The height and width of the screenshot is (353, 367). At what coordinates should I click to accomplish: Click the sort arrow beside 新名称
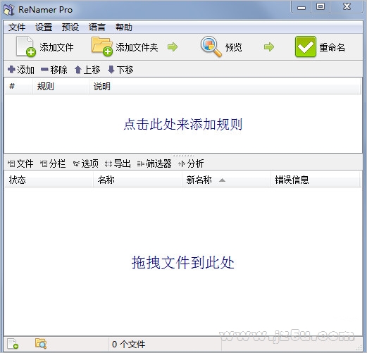coord(222,180)
